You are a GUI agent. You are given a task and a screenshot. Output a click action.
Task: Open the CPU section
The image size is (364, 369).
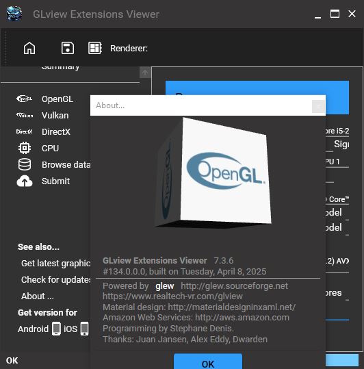pos(50,149)
